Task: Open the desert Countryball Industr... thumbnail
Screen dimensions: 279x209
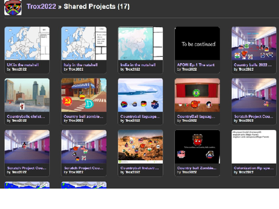Action: (x=141, y=147)
